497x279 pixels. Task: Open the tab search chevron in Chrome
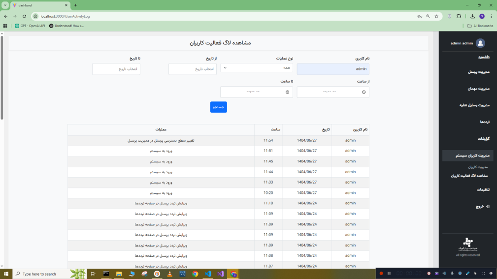[x=5, y=5]
